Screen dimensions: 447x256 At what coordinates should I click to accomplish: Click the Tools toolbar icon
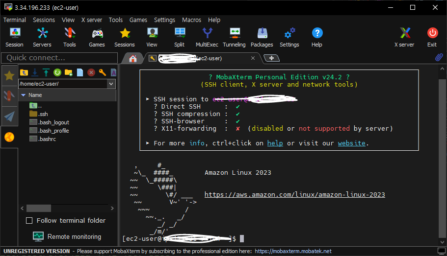tap(70, 37)
